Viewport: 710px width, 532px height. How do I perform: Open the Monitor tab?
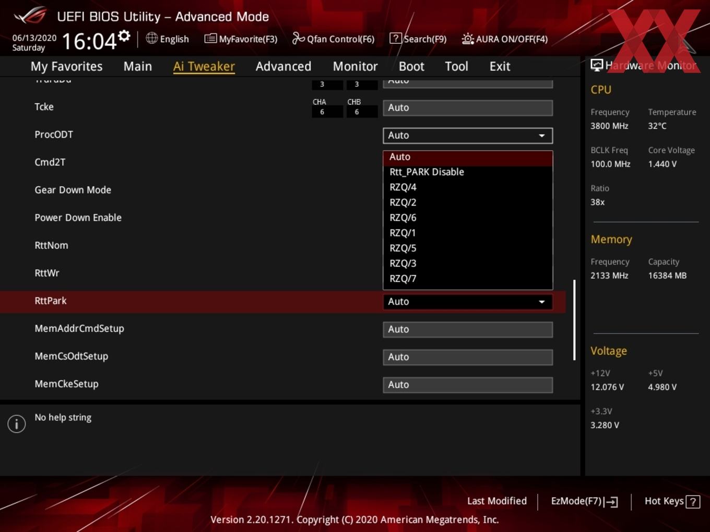355,66
